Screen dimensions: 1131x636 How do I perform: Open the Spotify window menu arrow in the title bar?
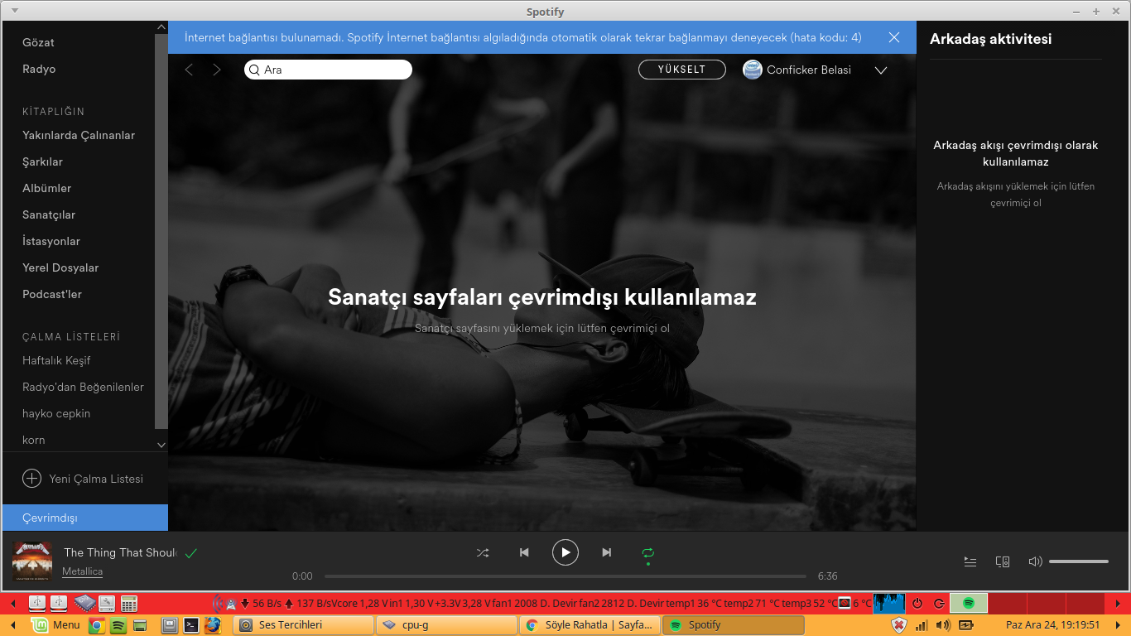[17, 11]
